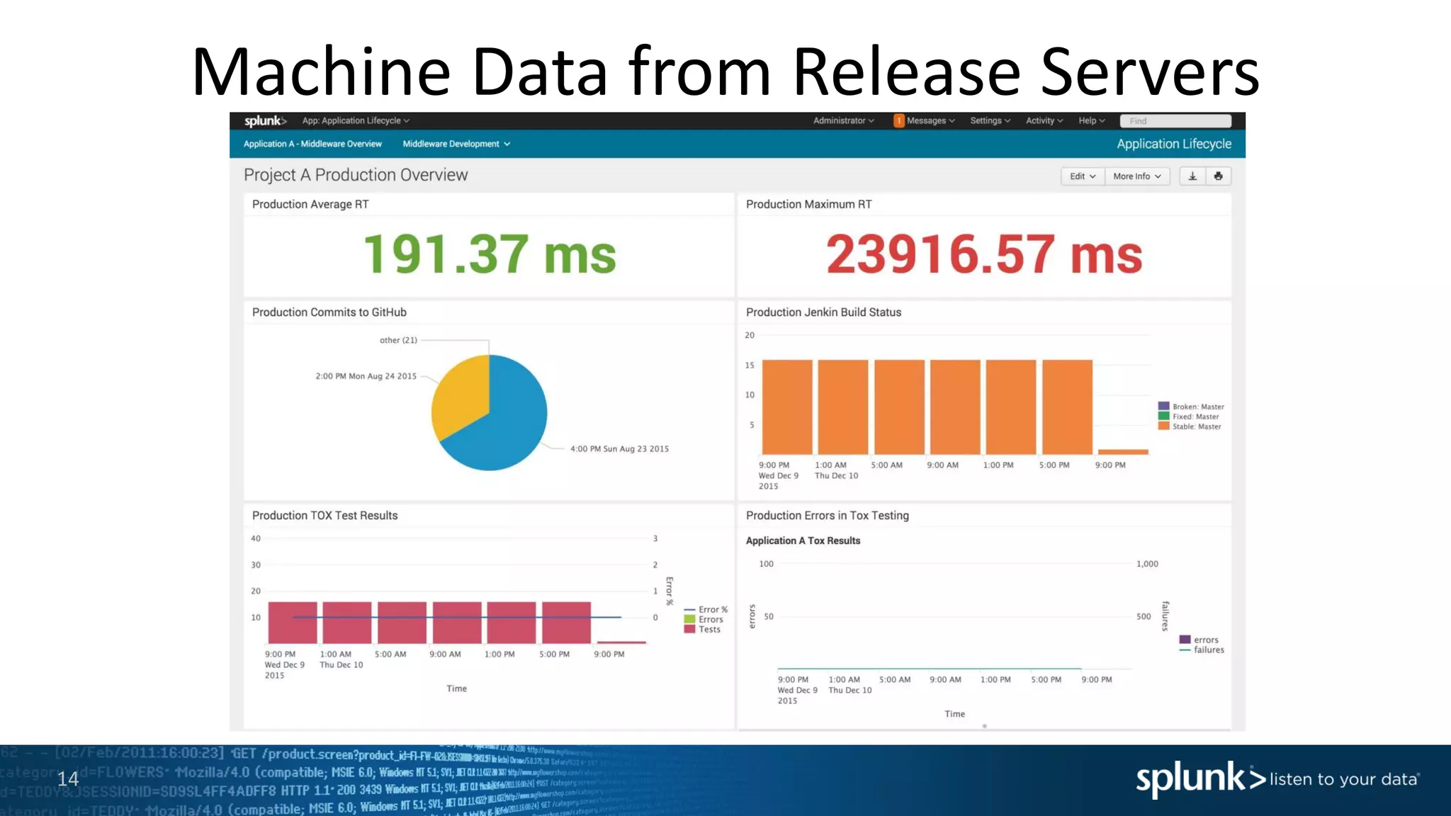Click the Error % legend entry
Viewport: 1451px width, 816px height.
click(x=706, y=610)
